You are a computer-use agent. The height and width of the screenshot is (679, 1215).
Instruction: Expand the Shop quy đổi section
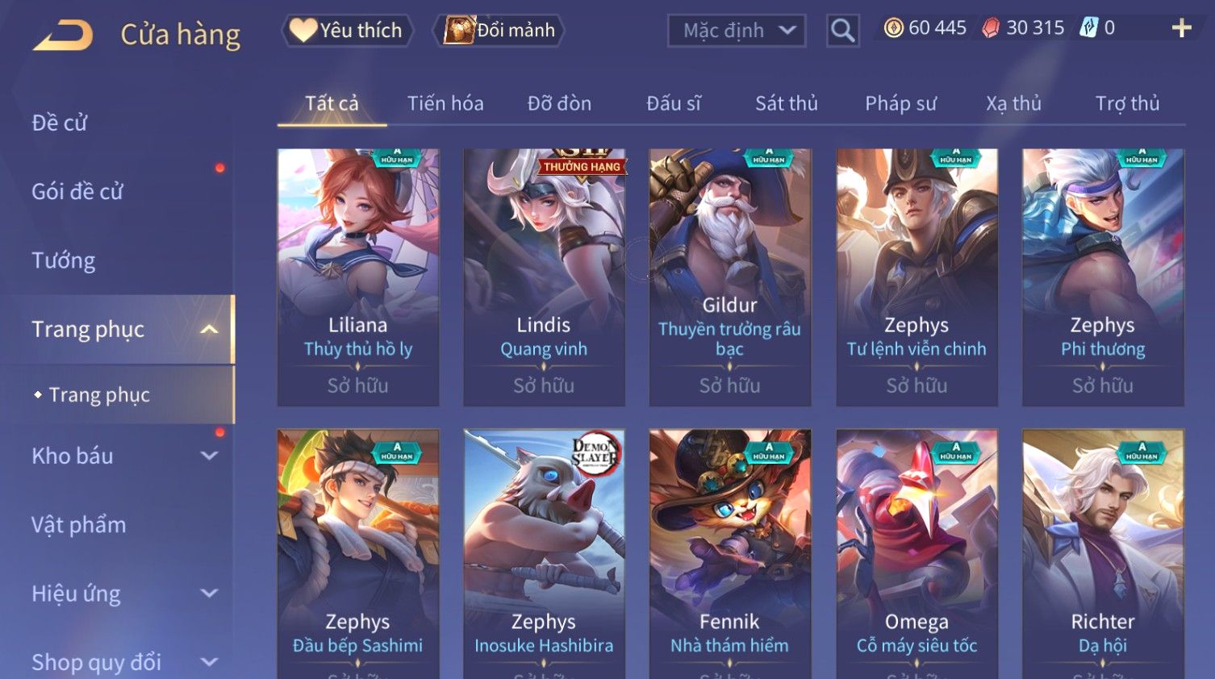pyautogui.click(x=209, y=662)
